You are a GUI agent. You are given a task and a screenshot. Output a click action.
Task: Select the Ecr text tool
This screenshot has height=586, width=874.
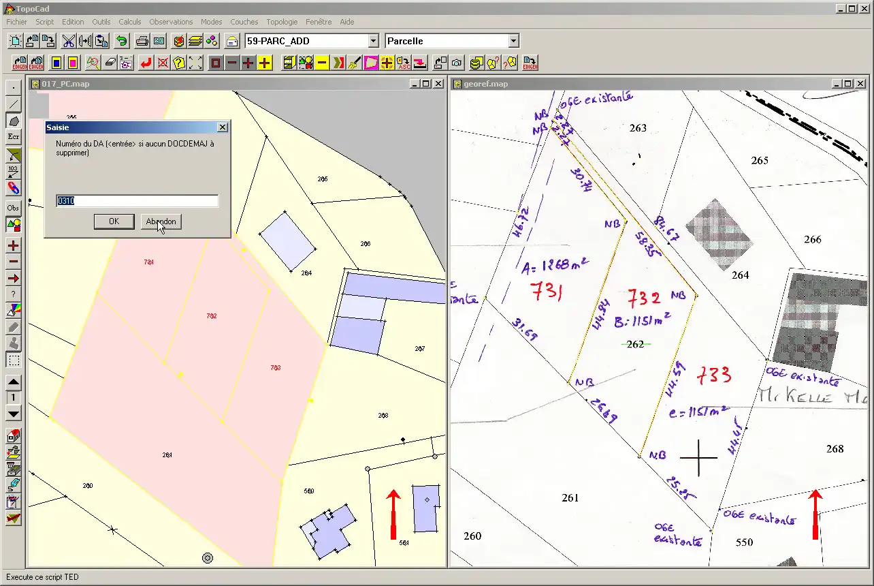coord(14,137)
